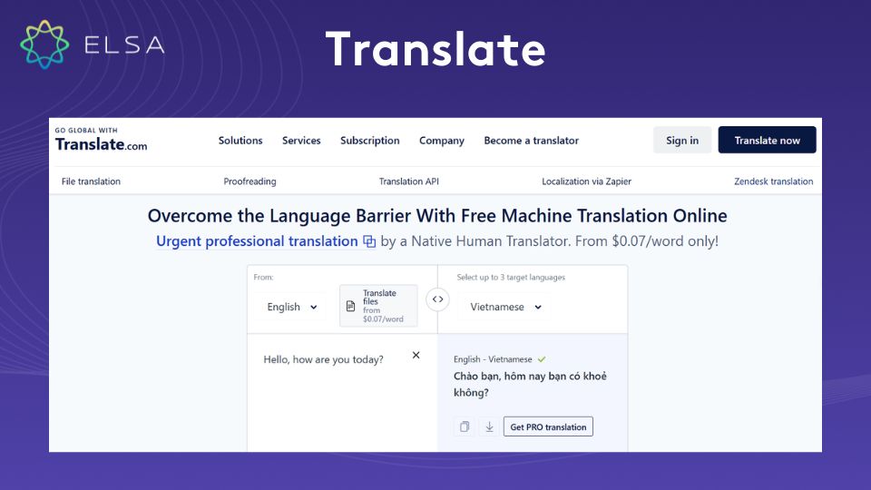Open the Translate.com home logo
The height and width of the screenshot is (490, 871).
[x=101, y=140]
